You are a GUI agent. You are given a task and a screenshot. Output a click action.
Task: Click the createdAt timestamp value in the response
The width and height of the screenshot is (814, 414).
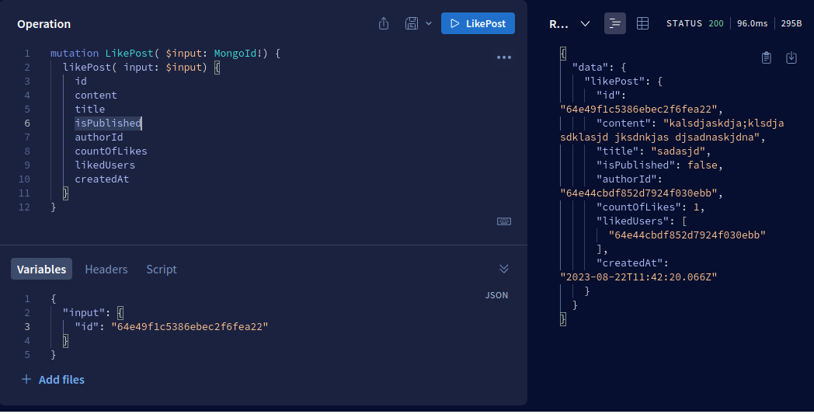point(638,277)
